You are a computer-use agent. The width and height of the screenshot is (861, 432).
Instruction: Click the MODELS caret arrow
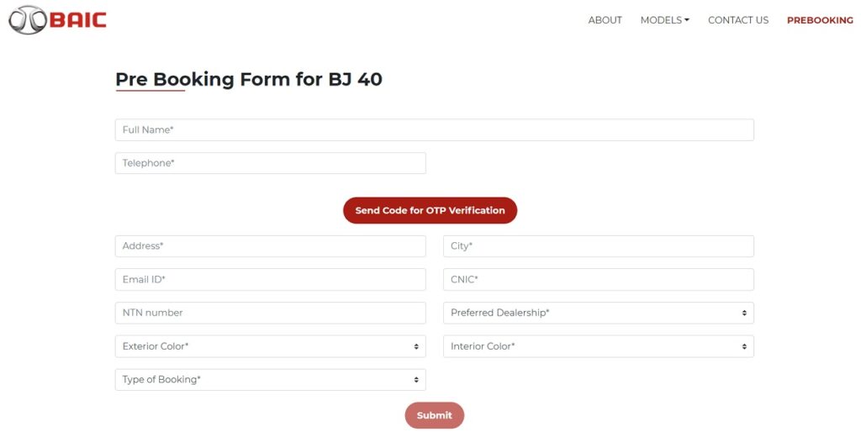coord(686,20)
